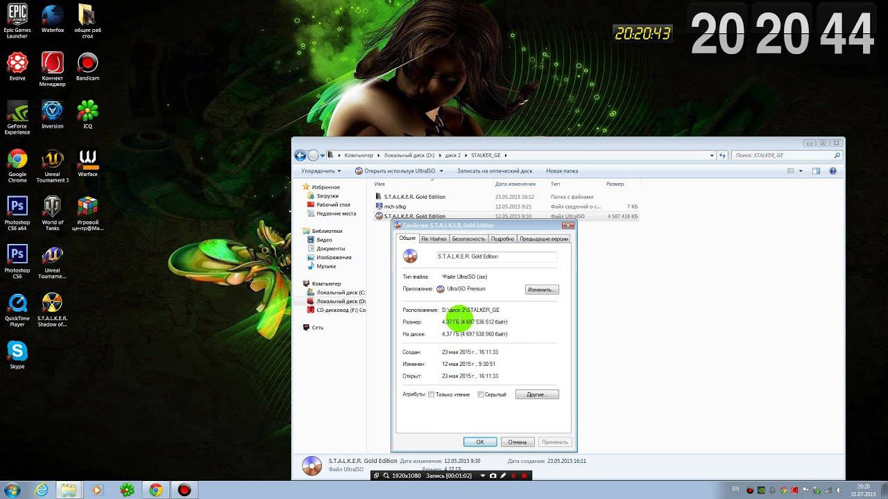Image resolution: width=888 pixels, height=499 pixels.
Task: Click the 'Поиск: STALKER_GE' search box
Action: click(x=787, y=155)
